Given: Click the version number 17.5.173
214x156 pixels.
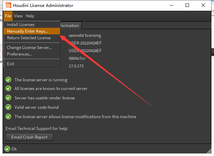Looking at the screenshot, I should pyautogui.click(x=76, y=66).
